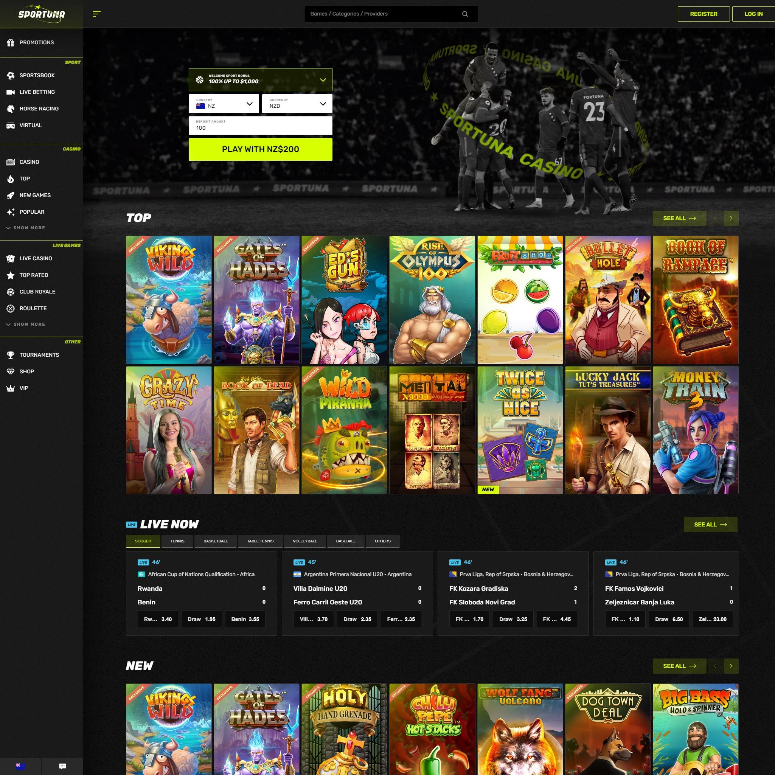Open Crazy Time game thumbnail
Screen dimensions: 775x775
pyautogui.click(x=169, y=430)
